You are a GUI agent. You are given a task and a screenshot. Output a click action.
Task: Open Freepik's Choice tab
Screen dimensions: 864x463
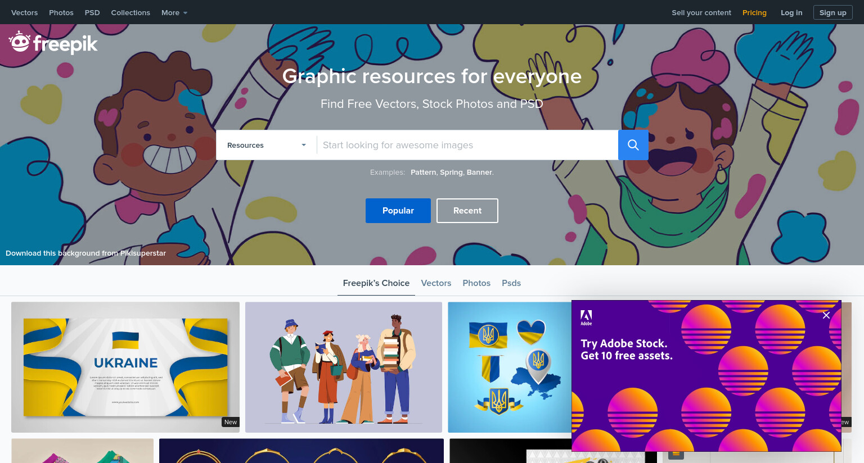click(x=376, y=283)
